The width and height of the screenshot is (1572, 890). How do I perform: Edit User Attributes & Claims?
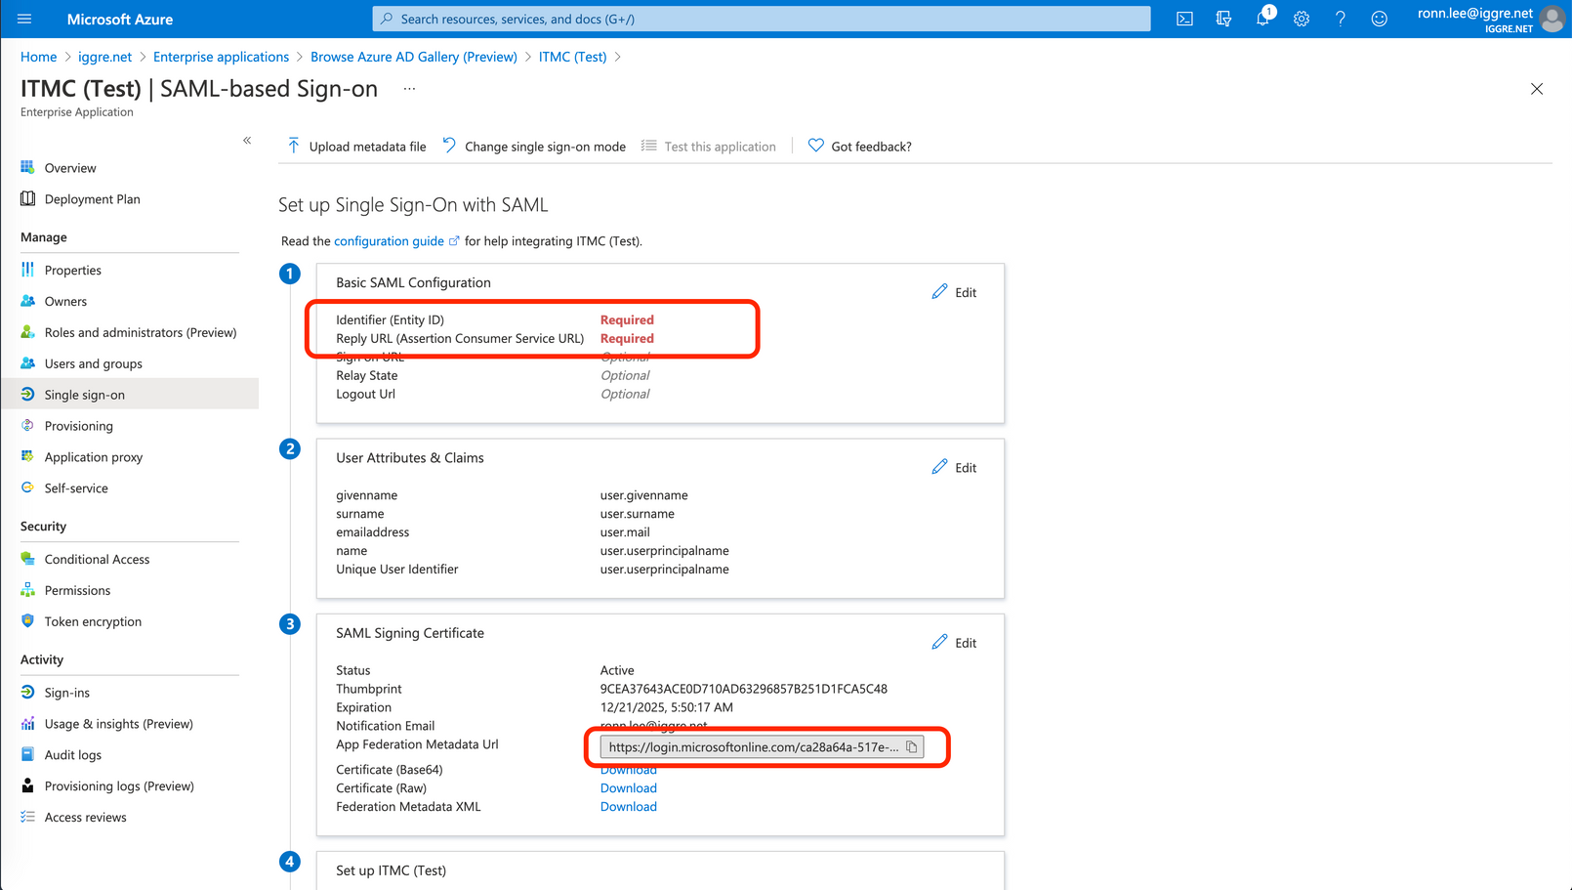click(954, 467)
